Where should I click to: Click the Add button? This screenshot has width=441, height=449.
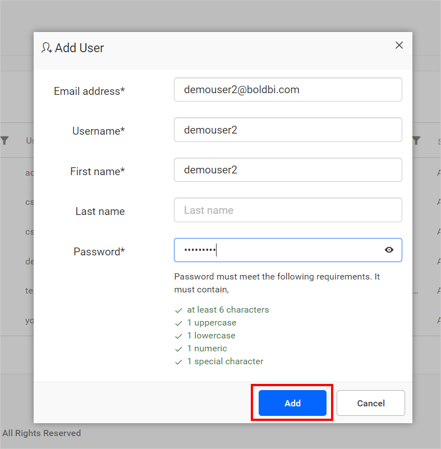(292, 403)
